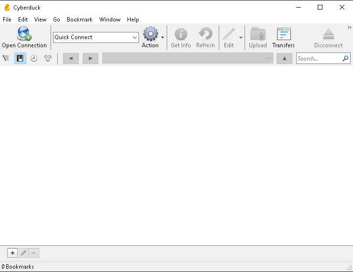The image size is (353, 272).
Task: Minimize the Cyberduck window
Action: point(299,8)
